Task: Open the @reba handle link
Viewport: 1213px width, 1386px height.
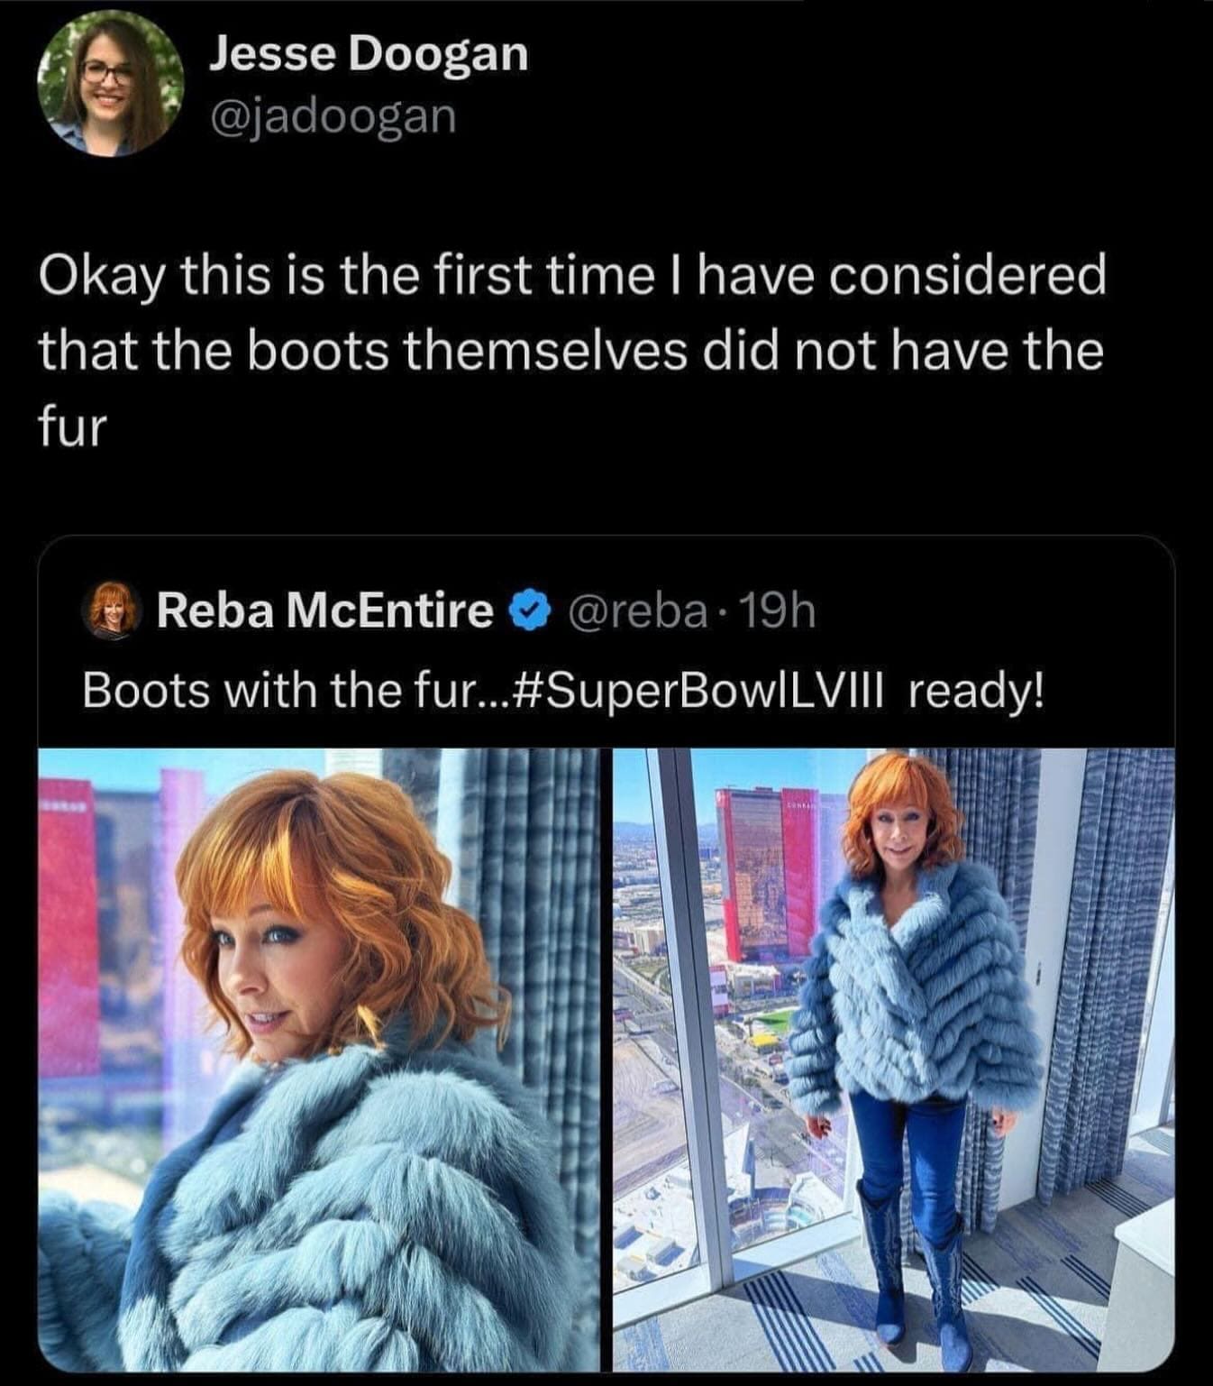Action: click(635, 610)
